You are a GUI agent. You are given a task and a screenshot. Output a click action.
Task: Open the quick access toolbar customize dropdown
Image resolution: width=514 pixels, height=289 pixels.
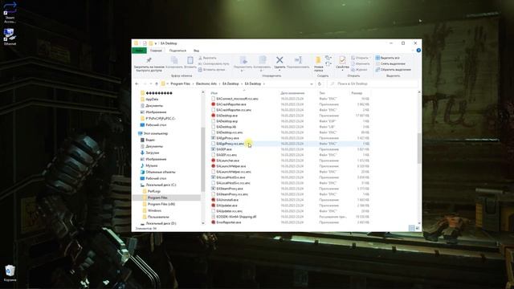156,43
